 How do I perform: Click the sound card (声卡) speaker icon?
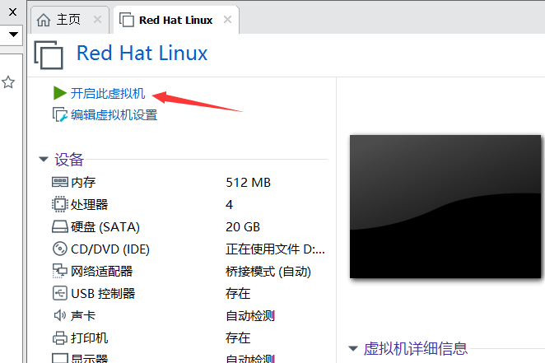coord(60,315)
